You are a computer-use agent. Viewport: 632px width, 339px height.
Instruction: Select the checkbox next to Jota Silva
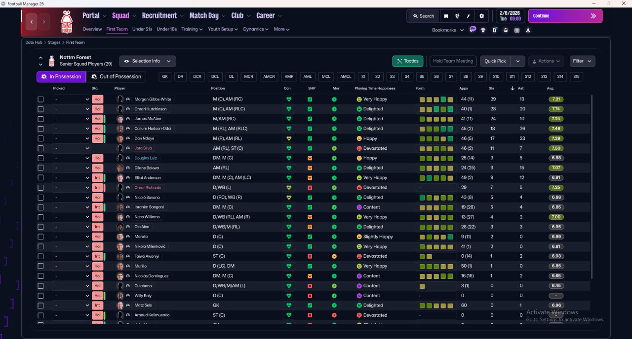click(40, 148)
